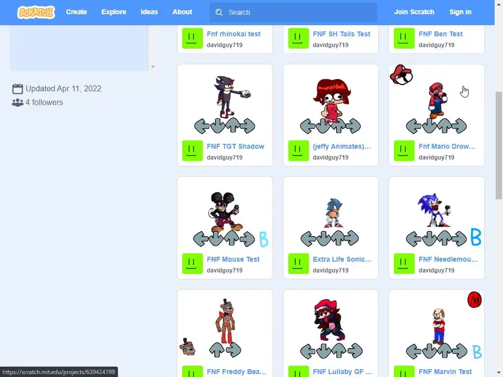Open the Extra Life Sonic thumbnail
503x377 pixels.
pos(331,213)
